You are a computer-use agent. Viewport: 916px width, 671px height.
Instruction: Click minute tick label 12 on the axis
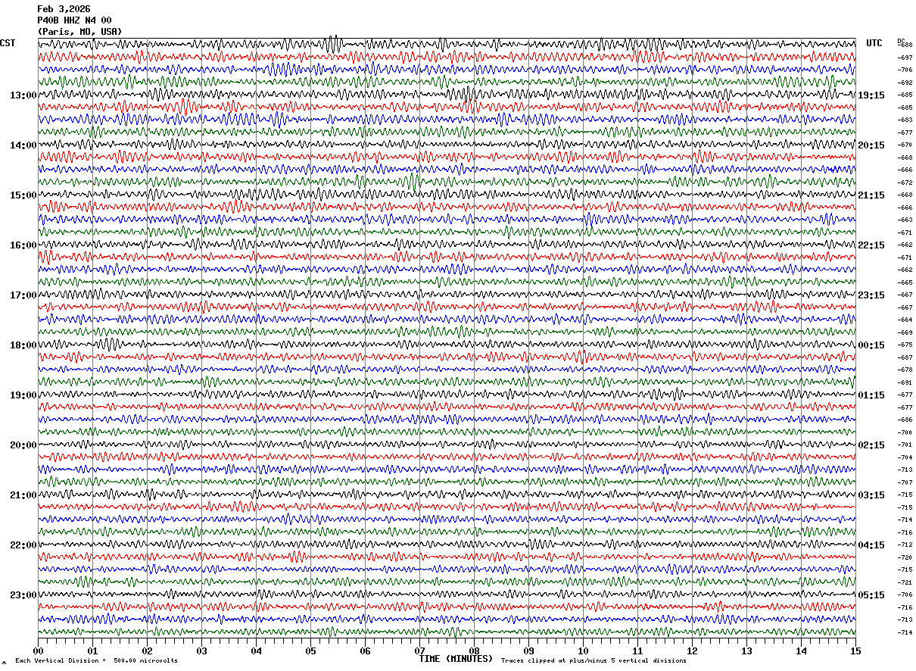pyautogui.click(x=692, y=651)
